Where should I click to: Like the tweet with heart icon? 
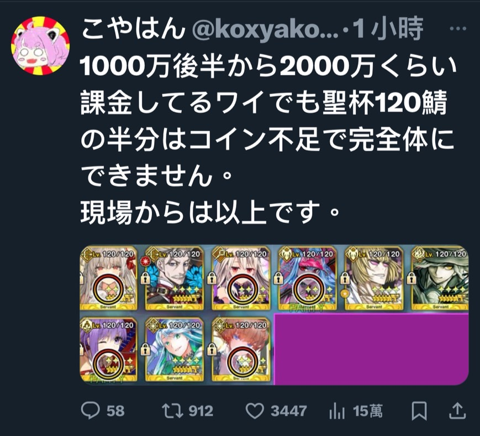(x=255, y=411)
